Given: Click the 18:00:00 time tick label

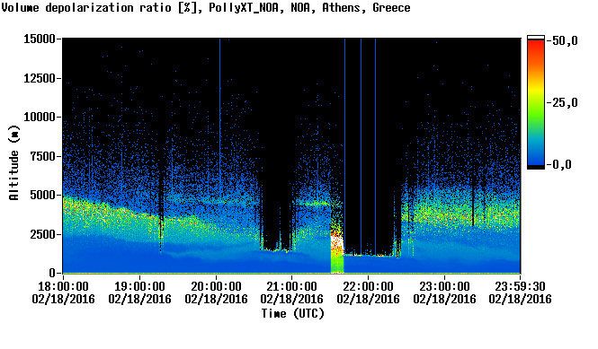Looking at the screenshot, I should tap(63, 292).
